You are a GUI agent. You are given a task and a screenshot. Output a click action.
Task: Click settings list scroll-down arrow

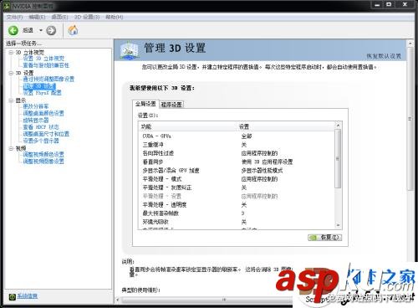pyautogui.click(x=338, y=225)
